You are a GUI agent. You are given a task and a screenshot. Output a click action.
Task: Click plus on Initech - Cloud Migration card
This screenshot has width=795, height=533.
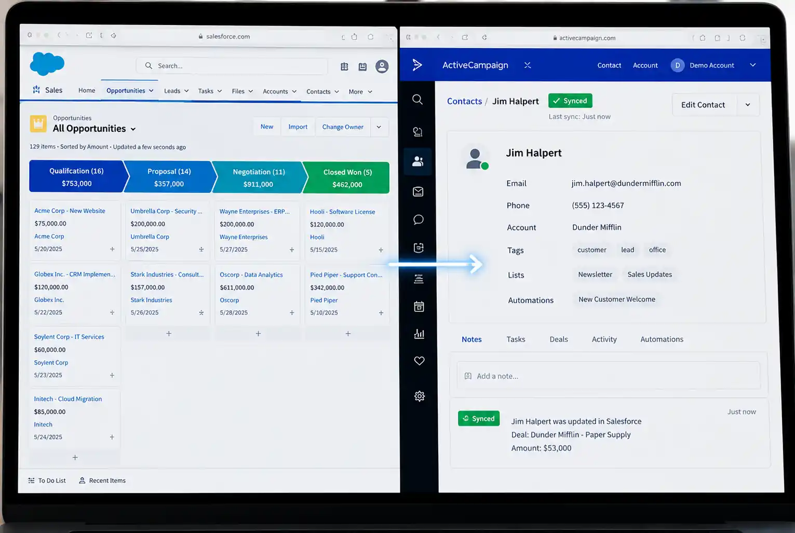pyautogui.click(x=112, y=437)
